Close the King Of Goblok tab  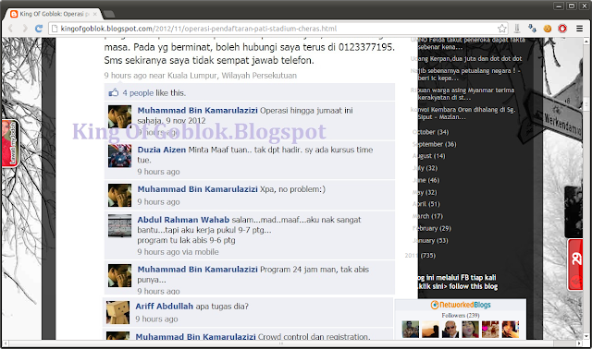pyautogui.click(x=94, y=14)
